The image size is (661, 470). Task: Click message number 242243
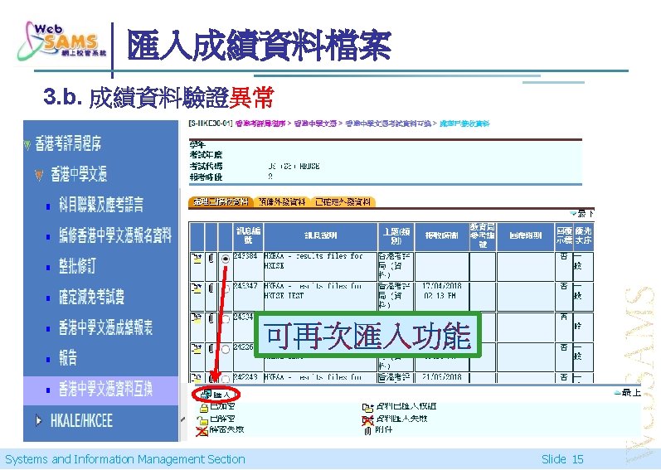pyautogui.click(x=245, y=377)
